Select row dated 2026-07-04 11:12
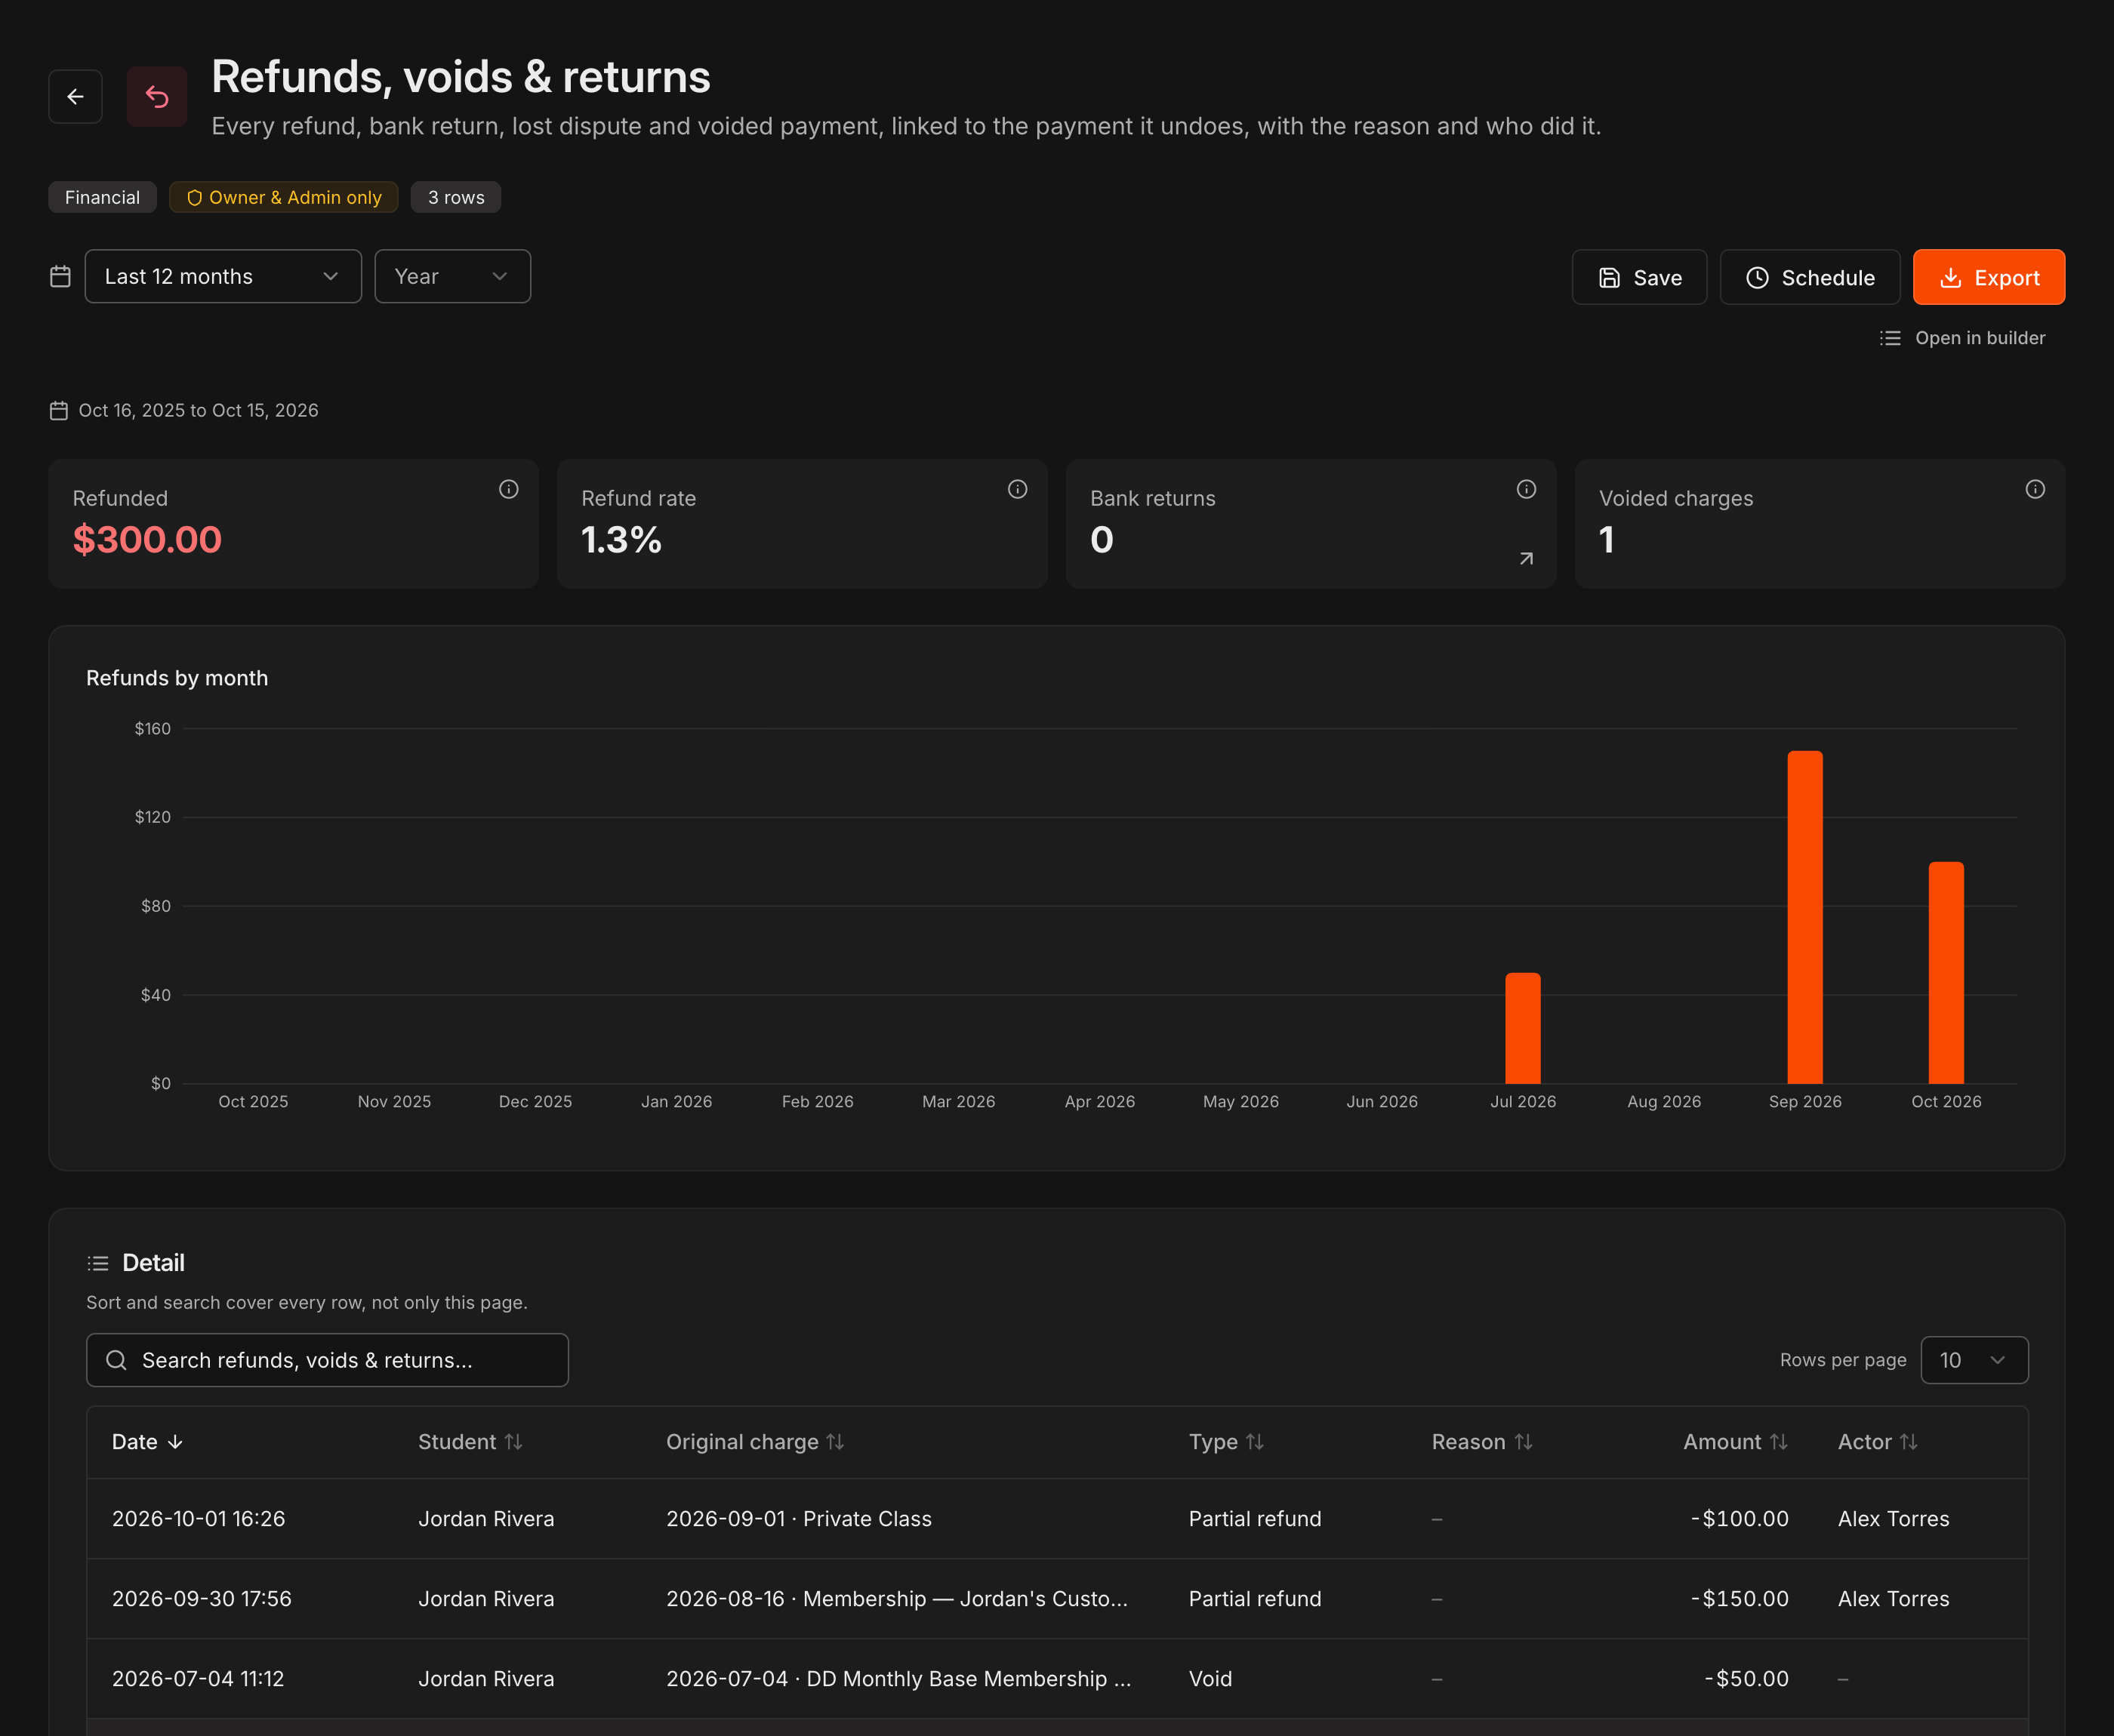Screen dimensions: 2114x1736 [1057, 1678]
